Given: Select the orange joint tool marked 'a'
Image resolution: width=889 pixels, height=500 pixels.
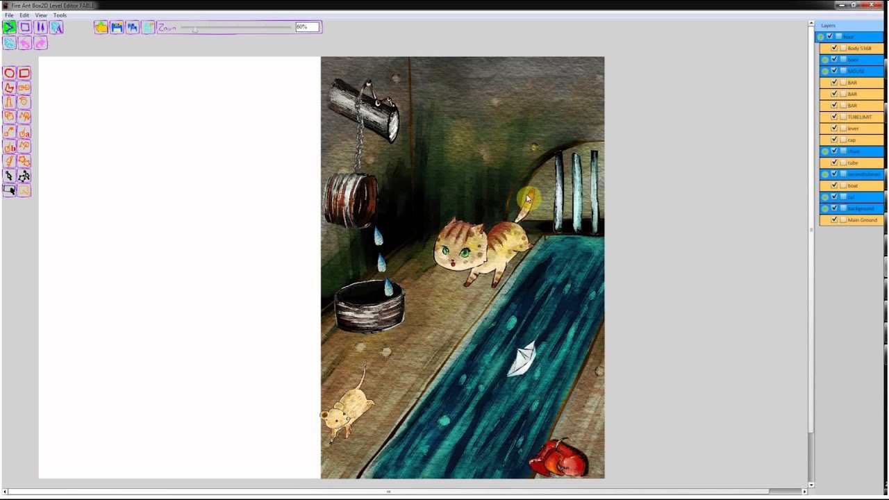Looking at the screenshot, I should 24,132.
